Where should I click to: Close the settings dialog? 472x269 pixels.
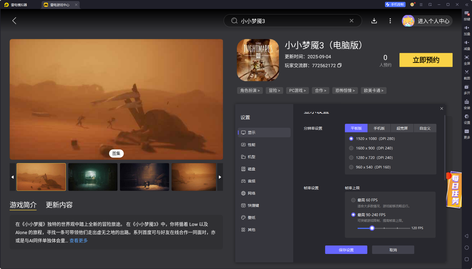(442, 108)
